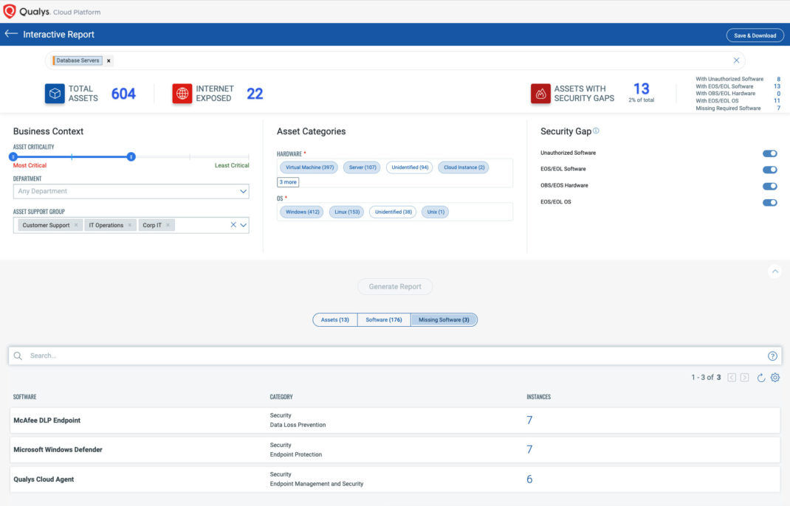This screenshot has width=790, height=506.
Task: Click the total assets count 604
Action: point(123,94)
